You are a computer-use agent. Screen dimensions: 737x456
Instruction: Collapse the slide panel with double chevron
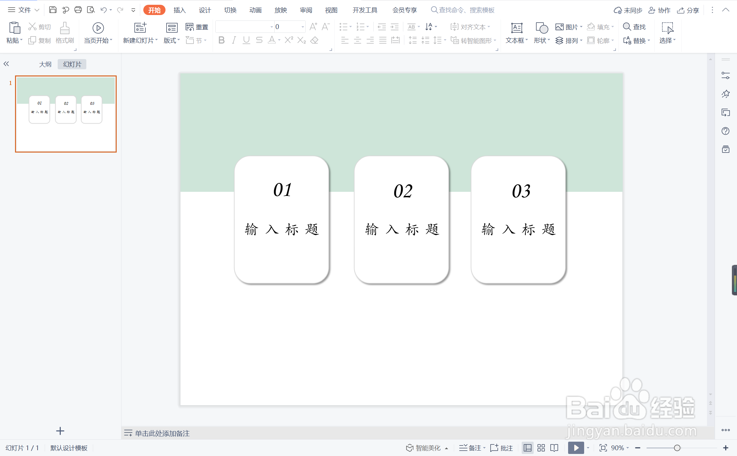[6, 64]
